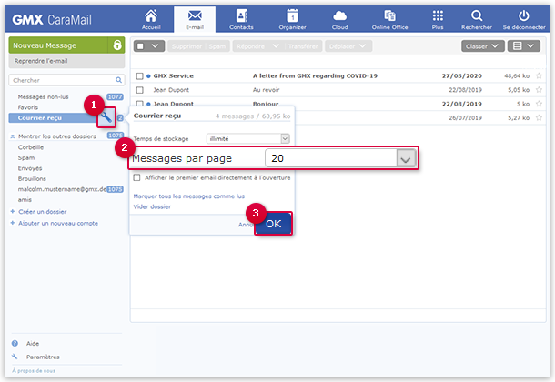
Task: Open the Répondre dropdown arrow
Action: click(x=277, y=46)
